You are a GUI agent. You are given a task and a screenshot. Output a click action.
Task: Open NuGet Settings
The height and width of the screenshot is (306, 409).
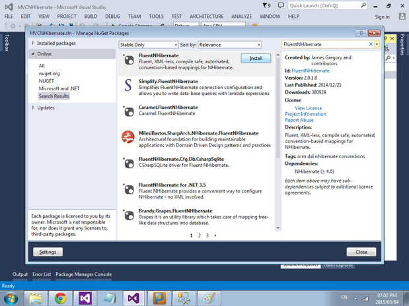pyautogui.click(x=48, y=252)
